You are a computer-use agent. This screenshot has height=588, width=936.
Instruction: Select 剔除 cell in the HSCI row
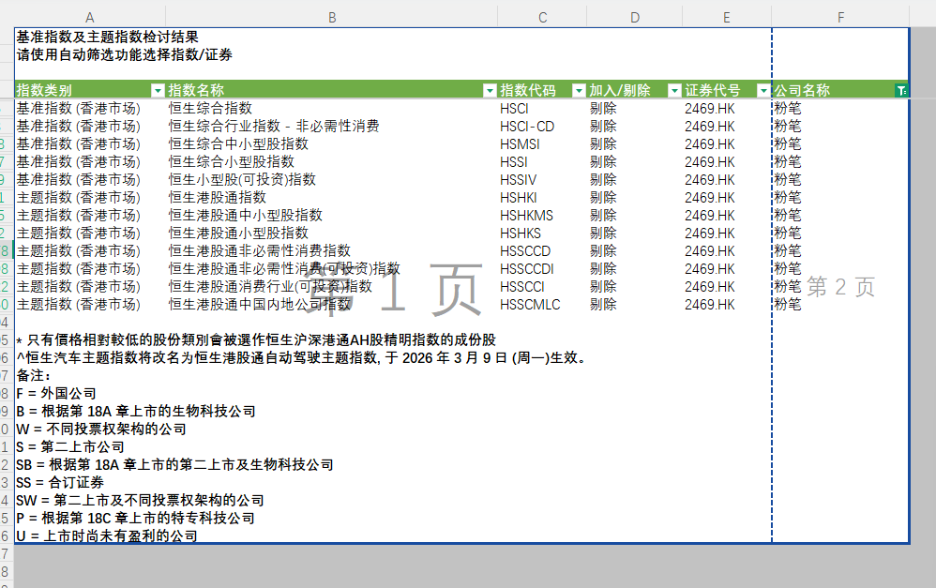click(x=603, y=108)
